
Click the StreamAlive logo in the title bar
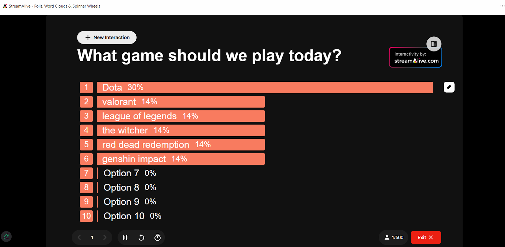(5, 6)
